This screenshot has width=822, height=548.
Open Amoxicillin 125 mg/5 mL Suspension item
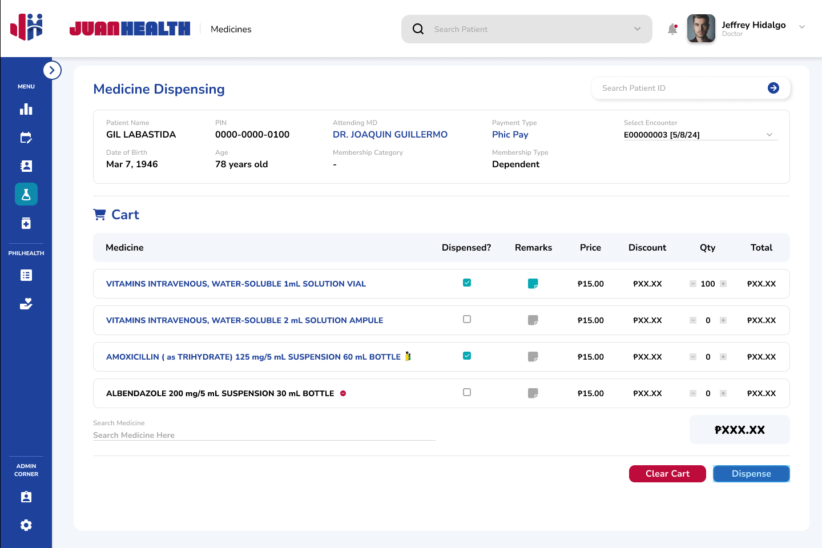(x=253, y=357)
